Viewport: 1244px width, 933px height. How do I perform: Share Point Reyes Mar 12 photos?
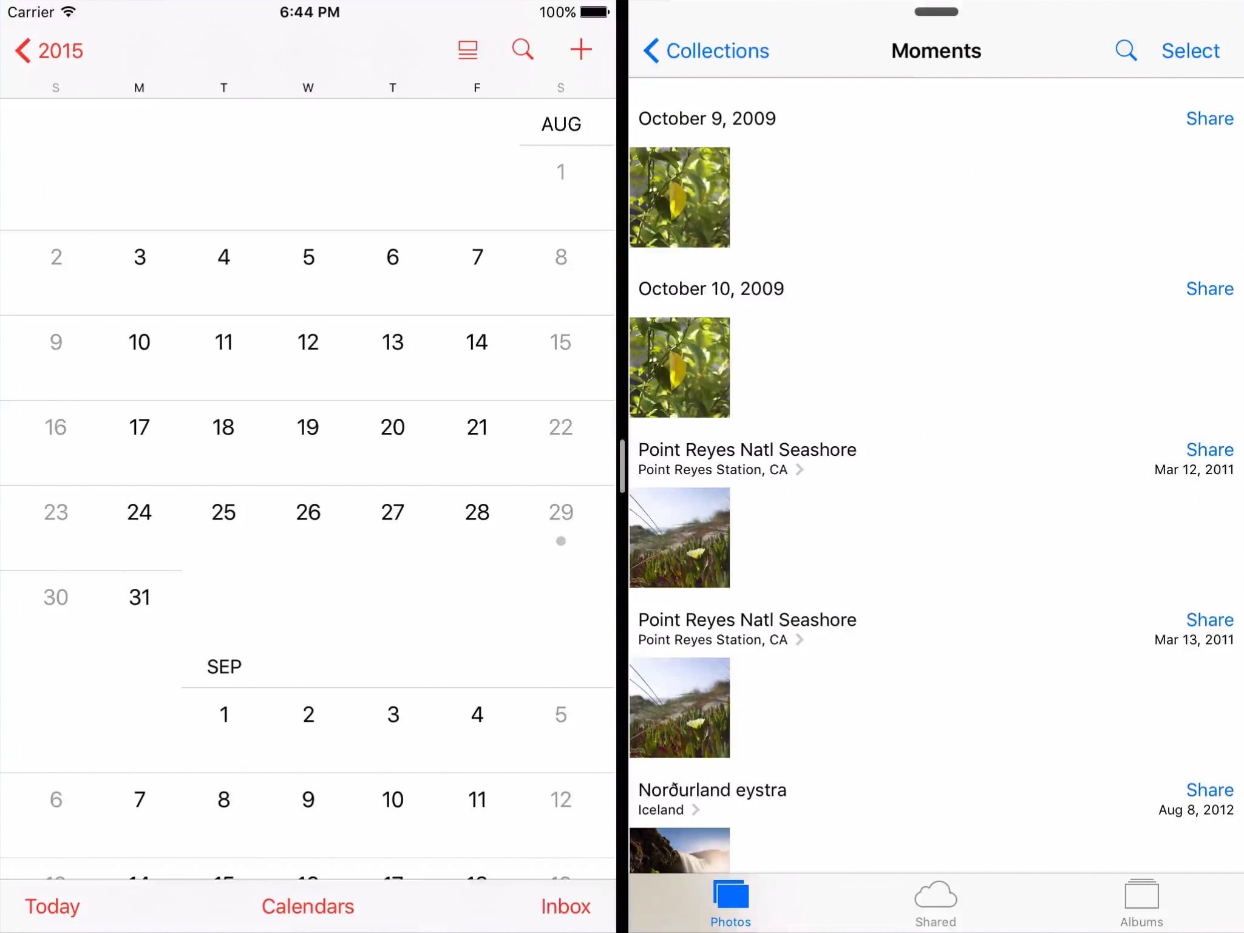click(x=1208, y=449)
